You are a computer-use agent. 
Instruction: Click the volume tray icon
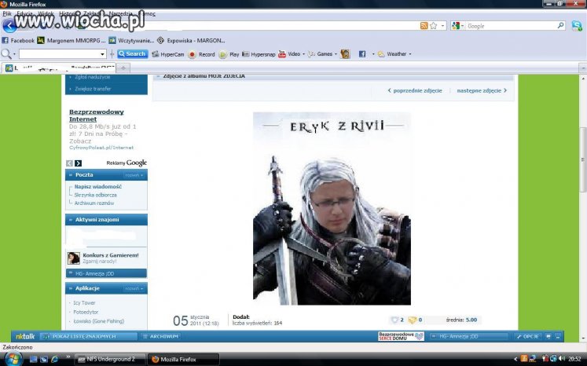click(562, 359)
